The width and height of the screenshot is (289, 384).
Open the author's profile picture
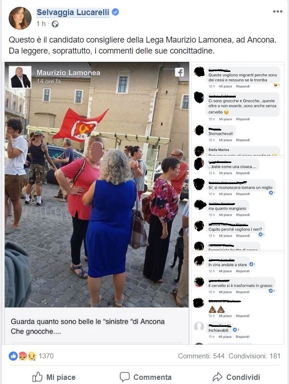tap(20, 18)
